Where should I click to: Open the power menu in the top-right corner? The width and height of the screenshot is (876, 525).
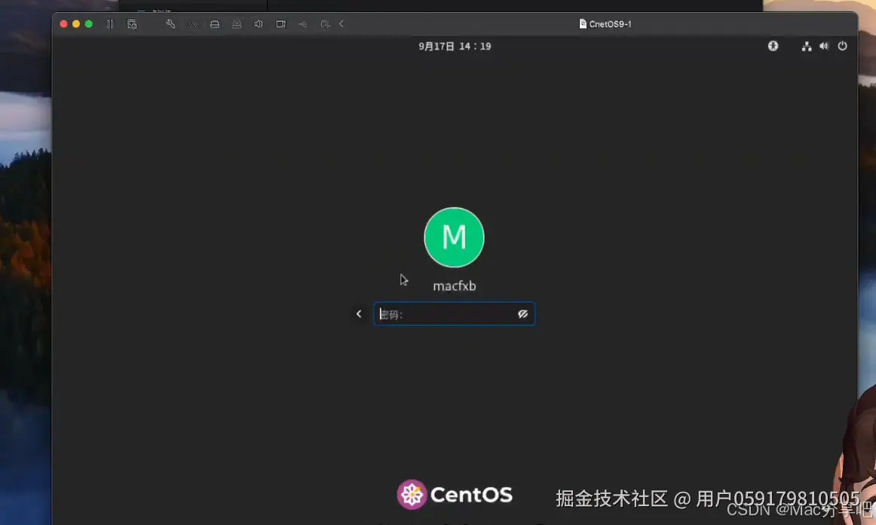click(842, 46)
